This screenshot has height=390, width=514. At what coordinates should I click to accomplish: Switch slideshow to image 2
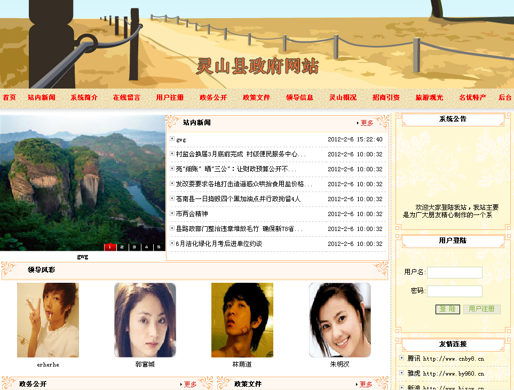(122, 247)
